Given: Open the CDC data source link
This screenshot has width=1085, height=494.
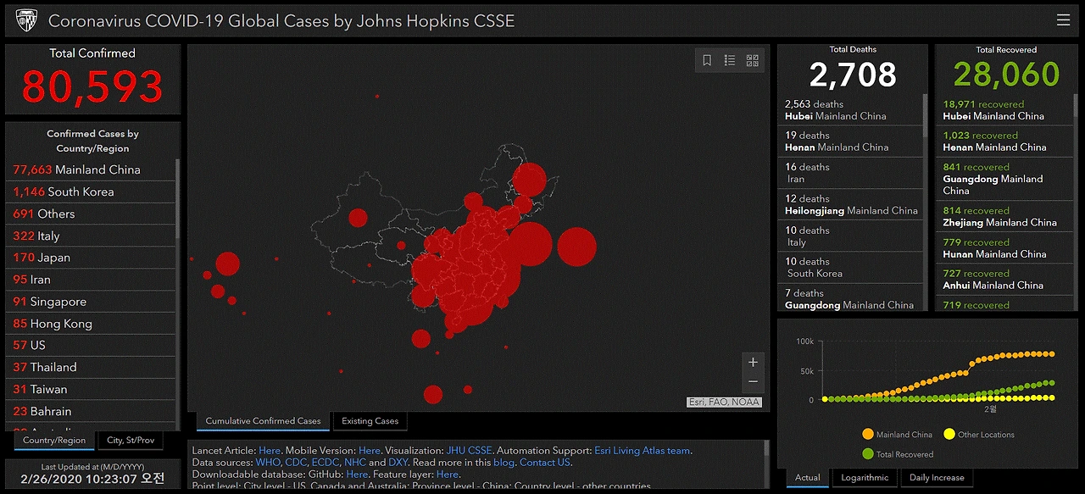Looking at the screenshot, I should [x=297, y=463].
